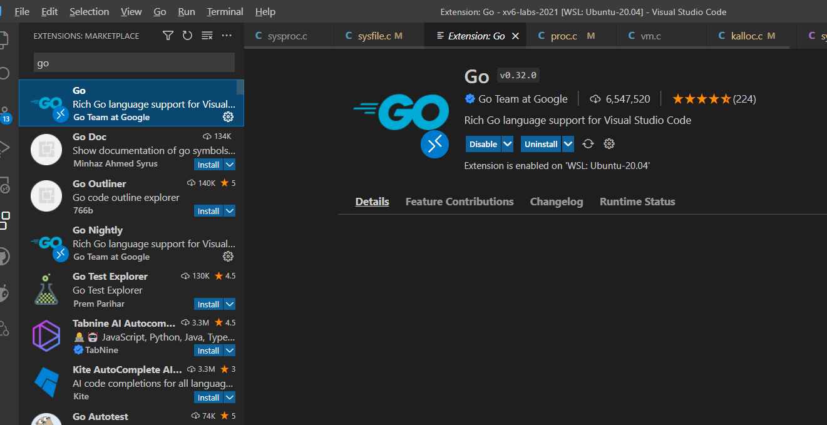Switch to the sysfile.c editor tab
This screenshot has width=827, height=425.
coord(379,36)
